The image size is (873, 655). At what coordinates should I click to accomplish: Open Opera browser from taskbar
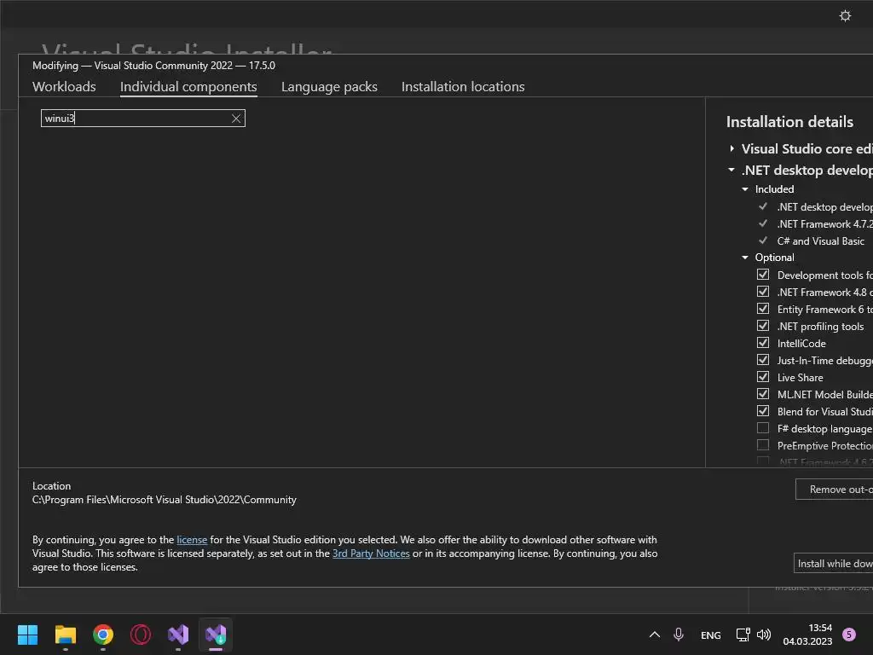(141, 635)
